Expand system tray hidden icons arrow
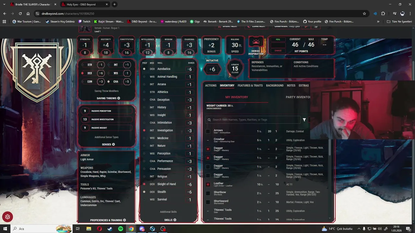 click(359, 229)
